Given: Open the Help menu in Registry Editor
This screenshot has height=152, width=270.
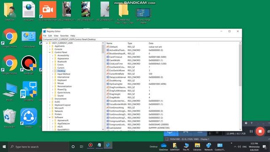Looking at the screenshot, I should coord(73,35).
